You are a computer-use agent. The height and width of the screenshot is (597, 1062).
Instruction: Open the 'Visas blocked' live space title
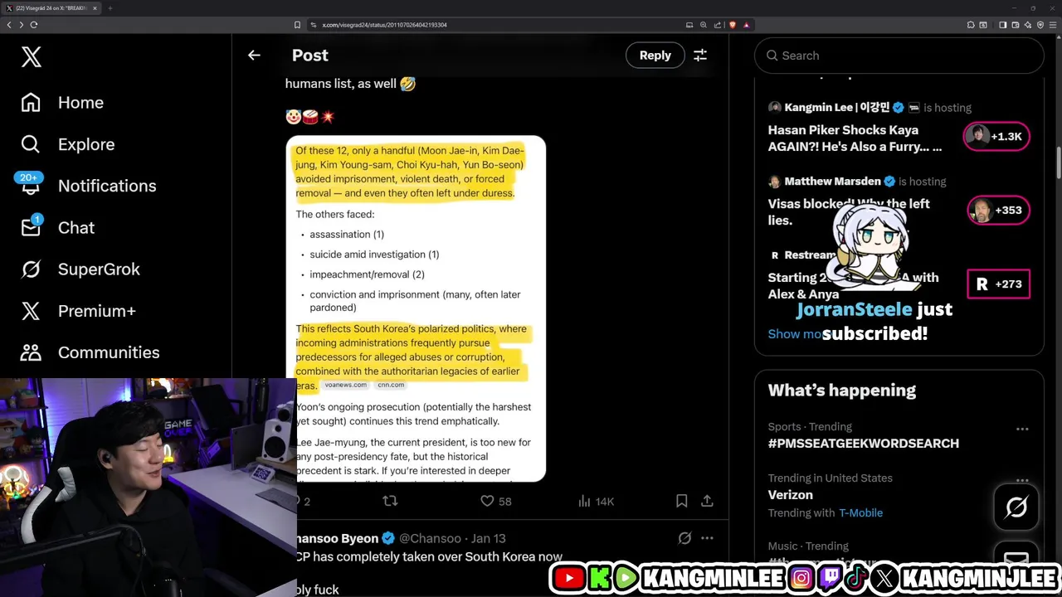(x=849, y=211)
